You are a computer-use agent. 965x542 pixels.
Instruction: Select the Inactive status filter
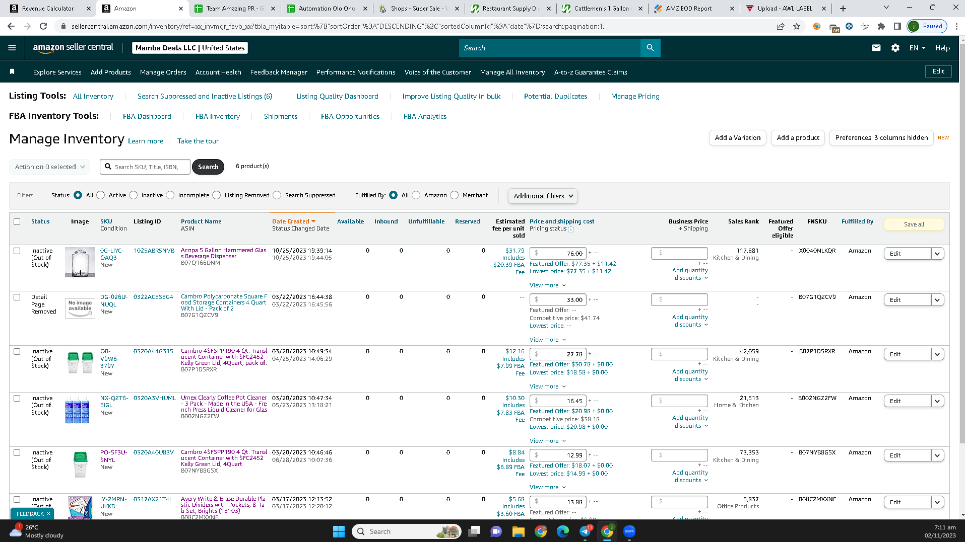coord(134,195)
